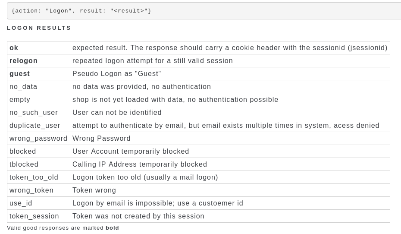Select the 'use_id' result cell
This screenshot has height=234, width=401.
[39, 203]
